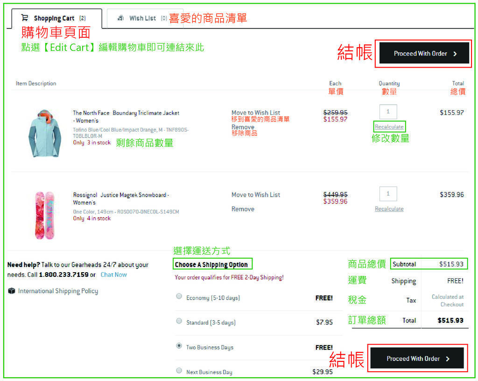This screenshot has height=381, width=478.
Task: Select Standard (3-5 days) shipping option
Action: coord(179,321)
